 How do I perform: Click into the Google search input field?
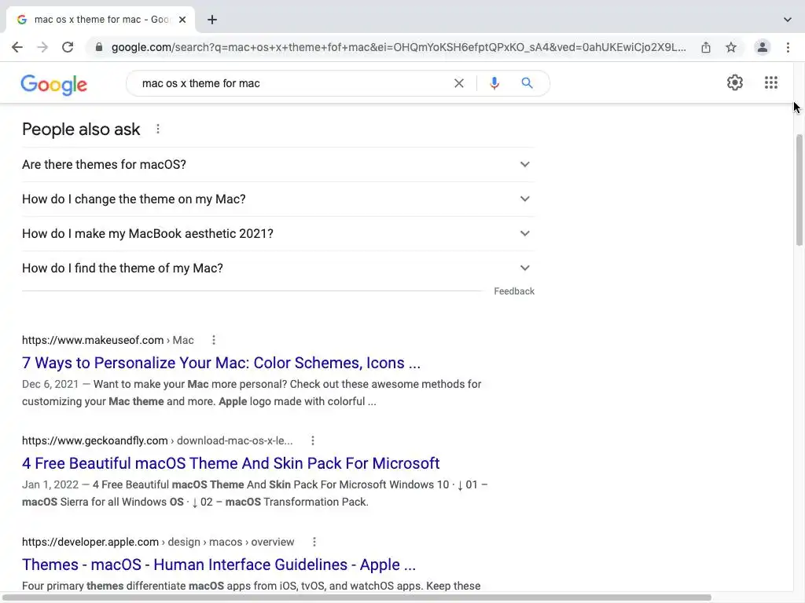[x=291, y=83]
